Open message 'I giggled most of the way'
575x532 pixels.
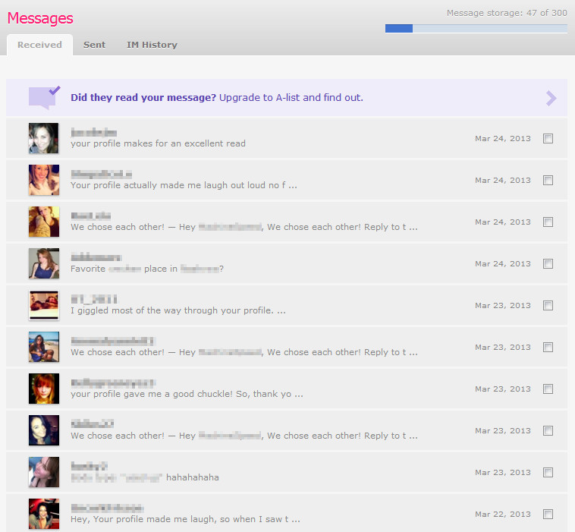[178, 310]
